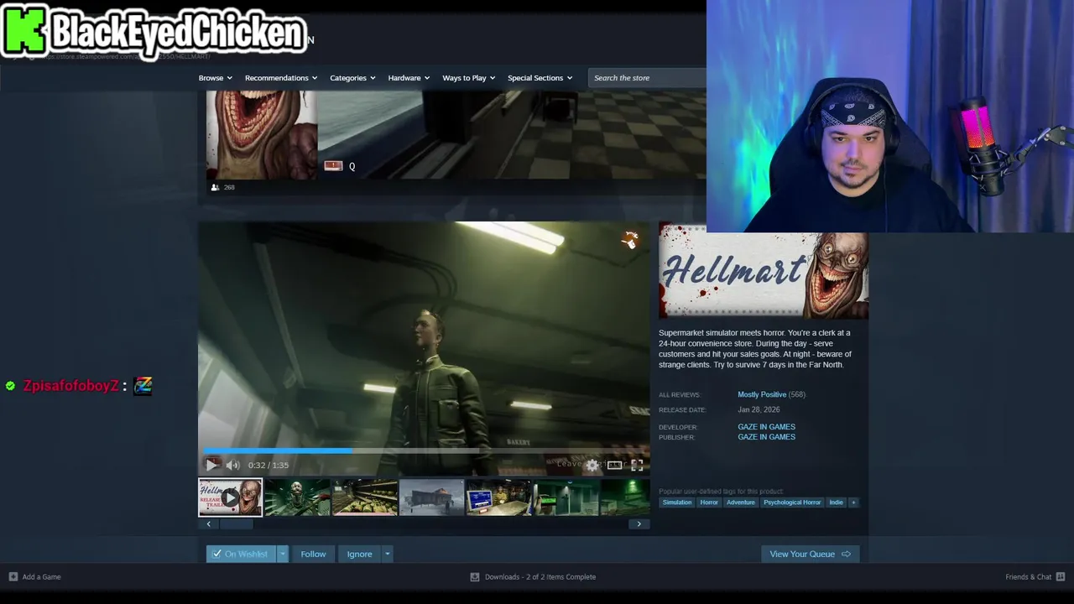Open the Hardware menu
1074x604 pixels.
point(409,78)
